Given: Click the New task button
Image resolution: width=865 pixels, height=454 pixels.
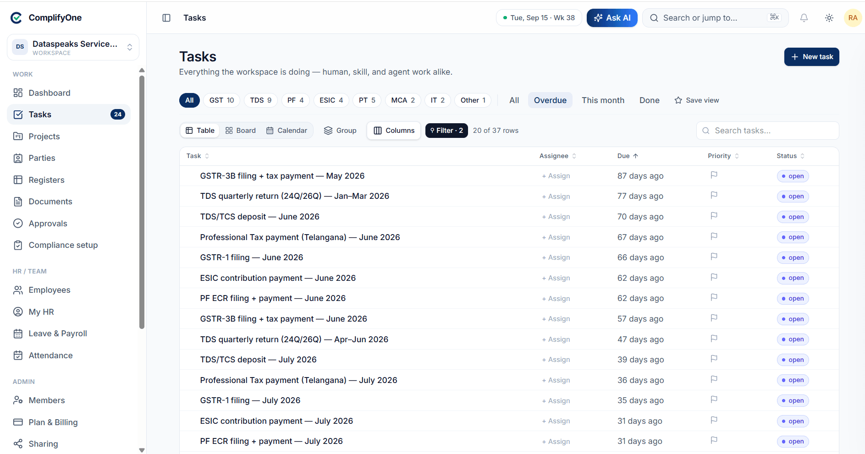Looking at the screenshot, I should pos(811,57).
